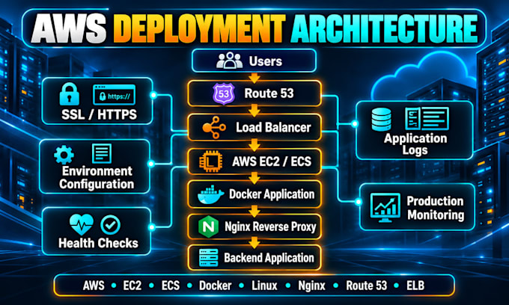Click Docker in the bottom tag bar
This screenshot has width=509, height=305.
[x=216, y=286]
